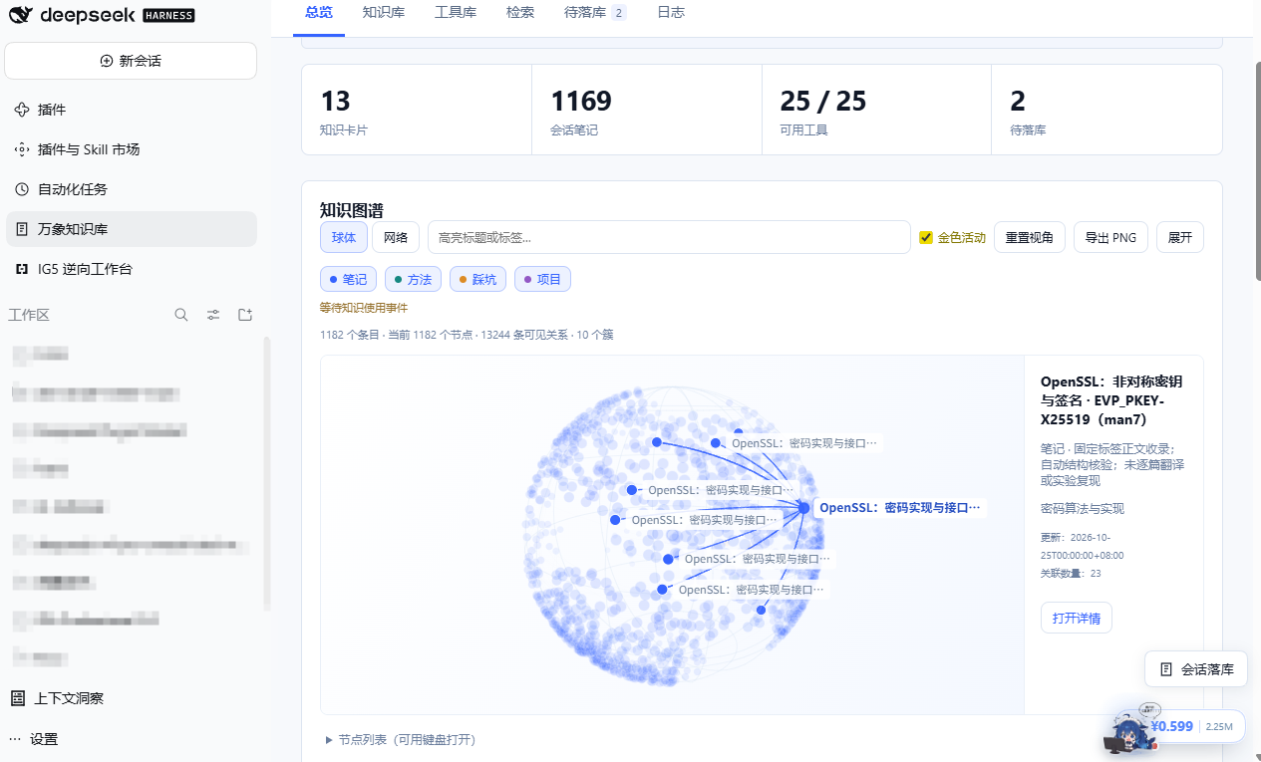Select the 球体 view mode
Viewport: 1261px width, 762px height.
click(344, 237)
